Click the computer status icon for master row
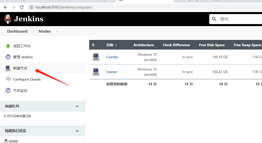Image resolution: width=262 pixels, height=143 pixels. click(96, 72)
